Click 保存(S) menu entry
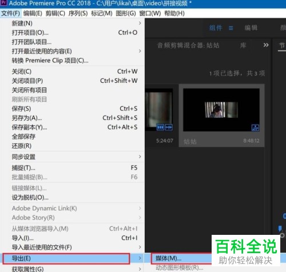 (72, 109)
